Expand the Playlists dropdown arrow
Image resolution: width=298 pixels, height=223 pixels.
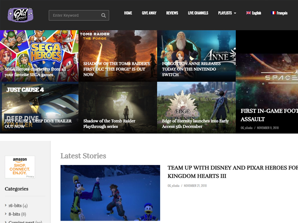235,13
